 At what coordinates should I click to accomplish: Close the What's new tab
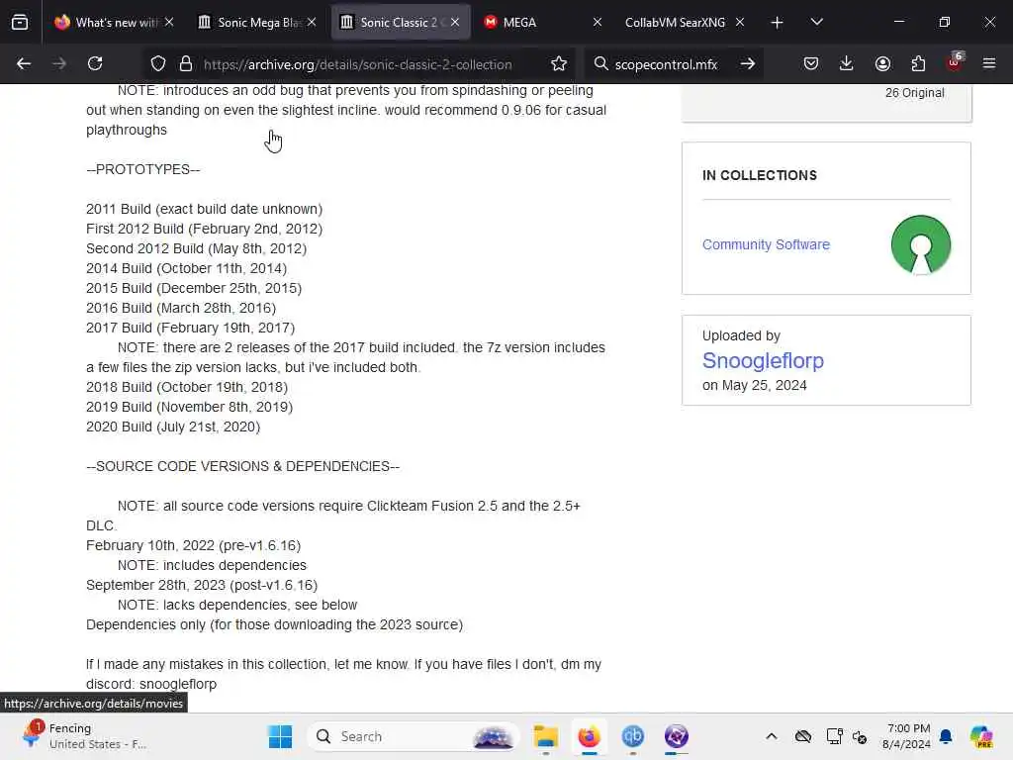point(169,22)
